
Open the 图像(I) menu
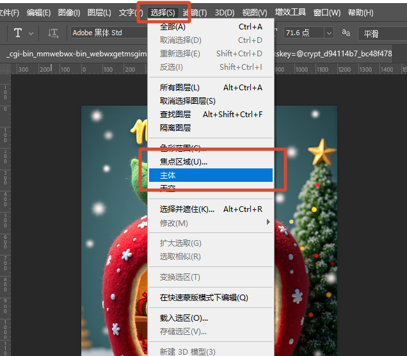[69, 12]
